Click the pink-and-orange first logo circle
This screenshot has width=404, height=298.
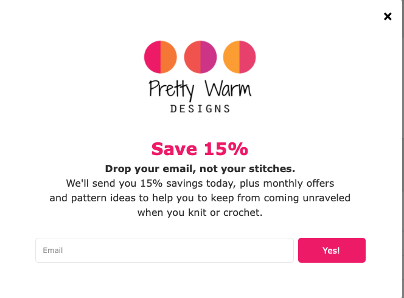[161, 57]
